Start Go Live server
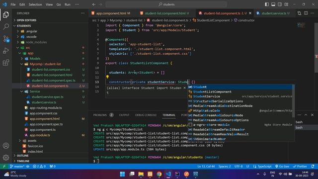 pyautogui.click(x=282, y=167)
